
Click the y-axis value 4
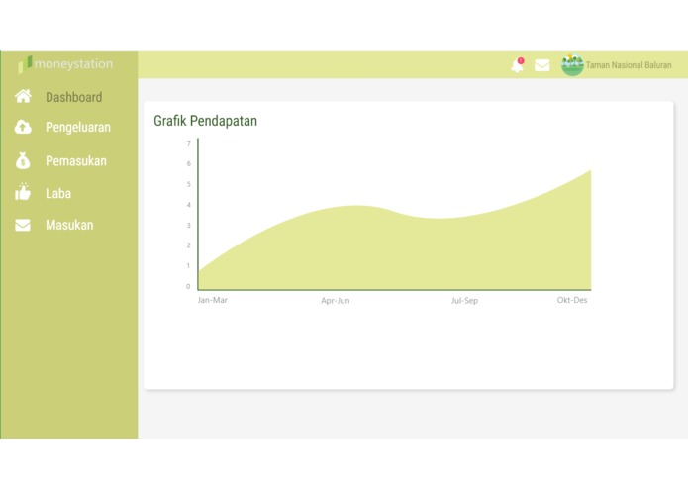pyautogui.click(x=189, y=205)
